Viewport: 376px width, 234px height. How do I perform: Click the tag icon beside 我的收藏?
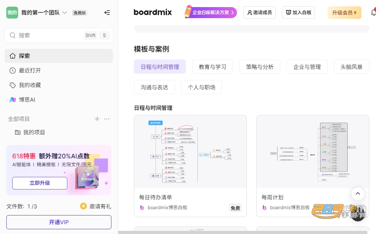[x=13, y=85]
